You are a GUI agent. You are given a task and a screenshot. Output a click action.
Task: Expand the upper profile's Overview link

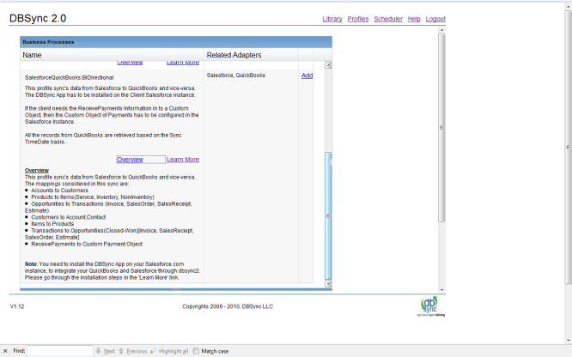point(130,64)
